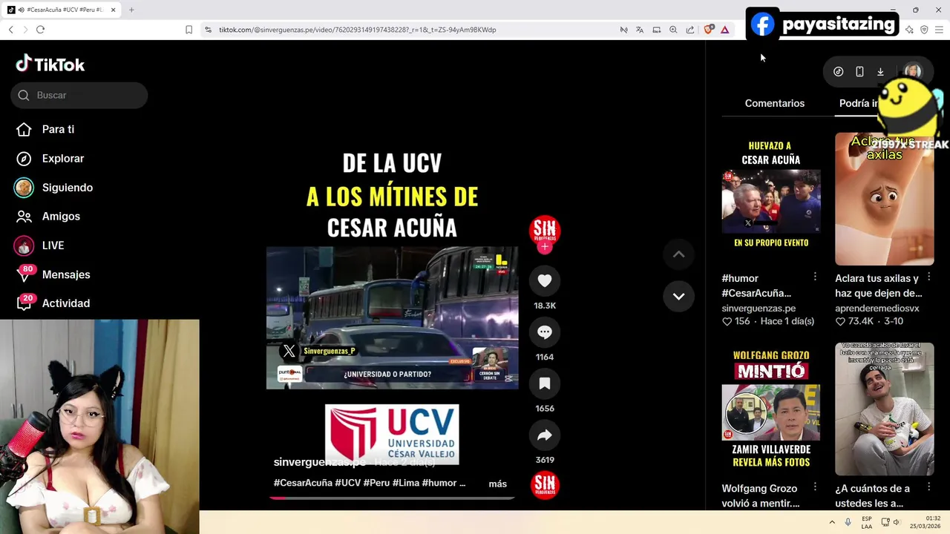This screenshot has height=534, width=950.
Task: Like Aclara tus axilas, 73.4K heart
Action: (x=840, y=321)
